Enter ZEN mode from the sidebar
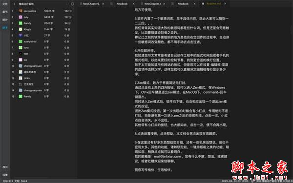The width and height of the screenshot is (293, 183). click(5, 167)
